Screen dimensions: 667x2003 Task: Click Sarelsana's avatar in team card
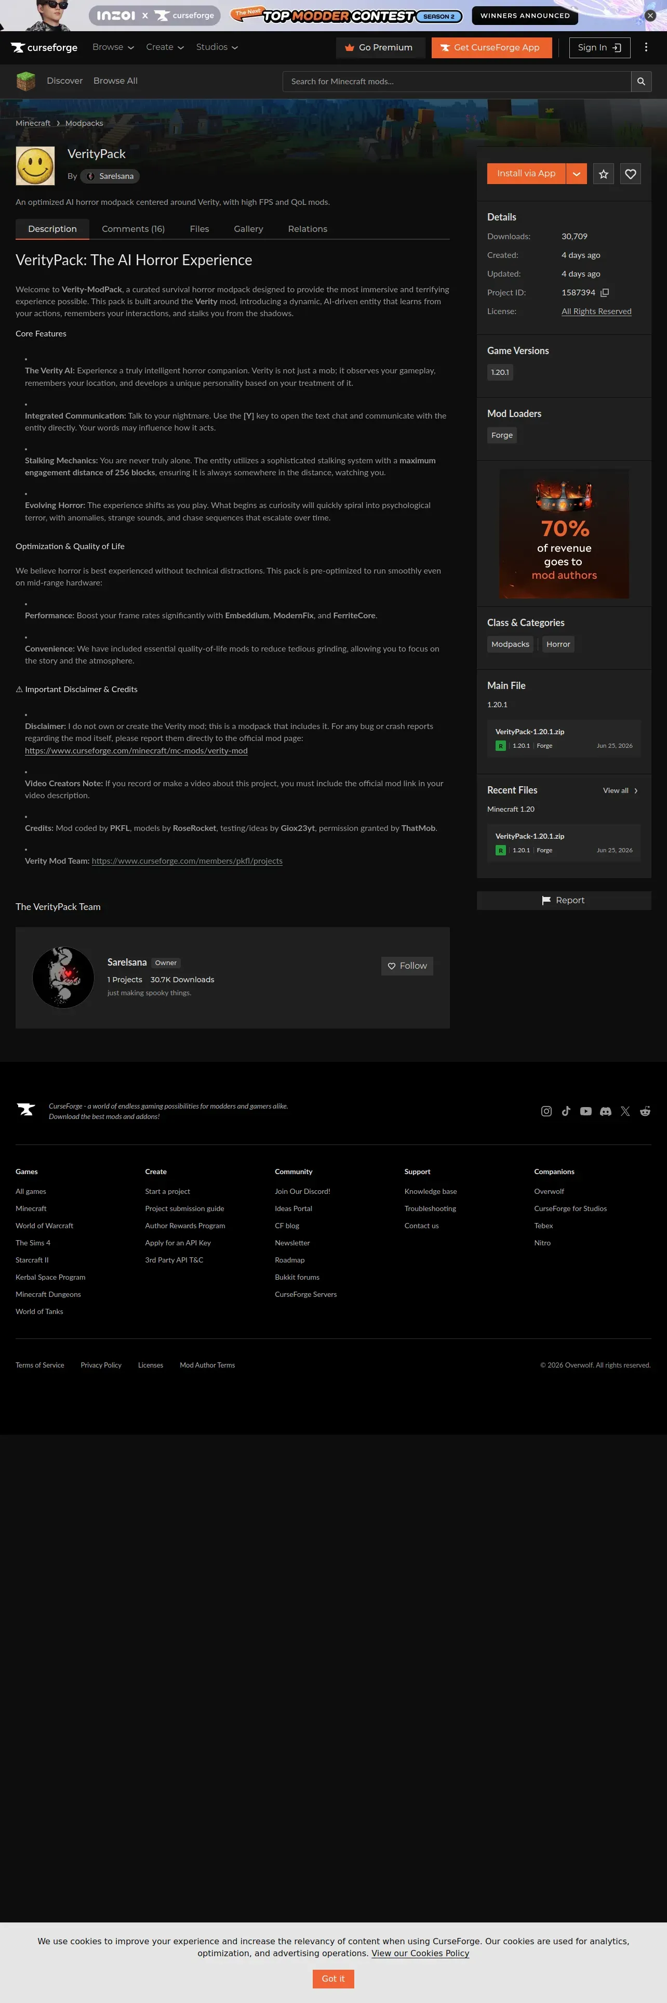pos(64,978)
